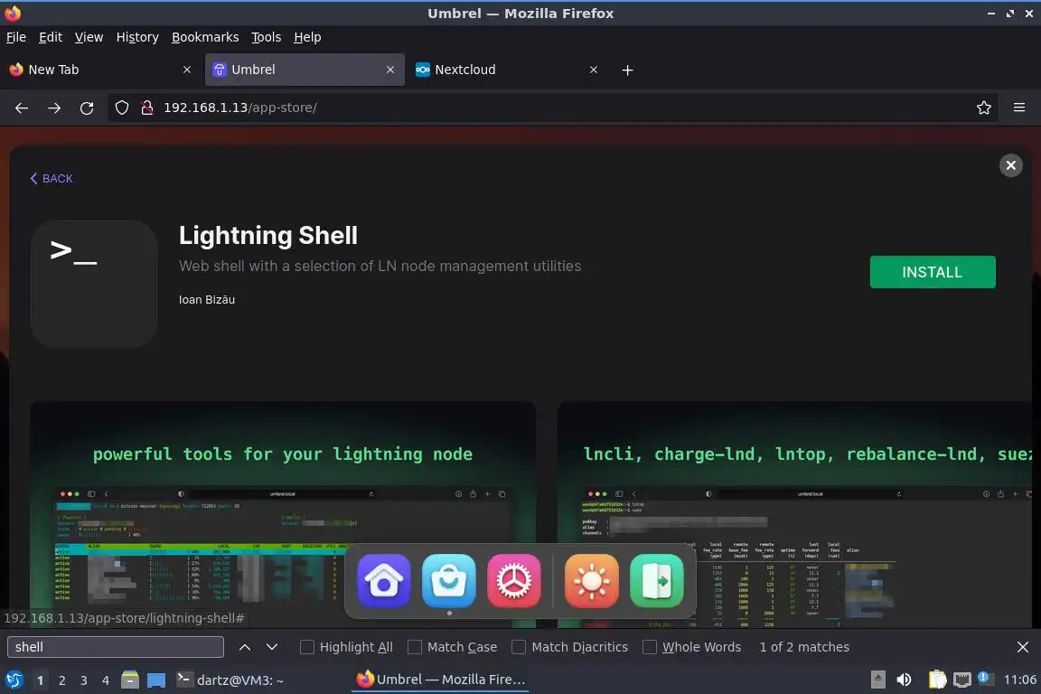Open the App Store dock icon
Viewport: 1041px width, 694px height.
(x=449, y=580)
